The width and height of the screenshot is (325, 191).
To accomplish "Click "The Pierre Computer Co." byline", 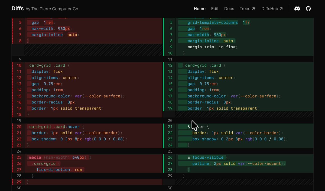I will pos(55,9).
